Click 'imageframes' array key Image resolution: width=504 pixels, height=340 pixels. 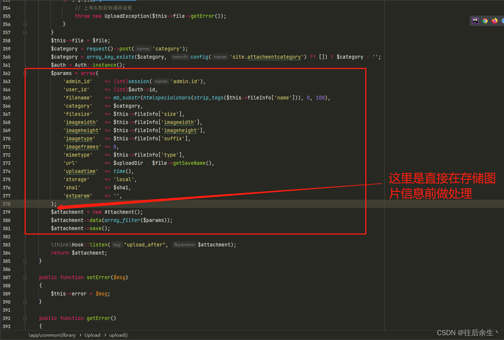82,147
